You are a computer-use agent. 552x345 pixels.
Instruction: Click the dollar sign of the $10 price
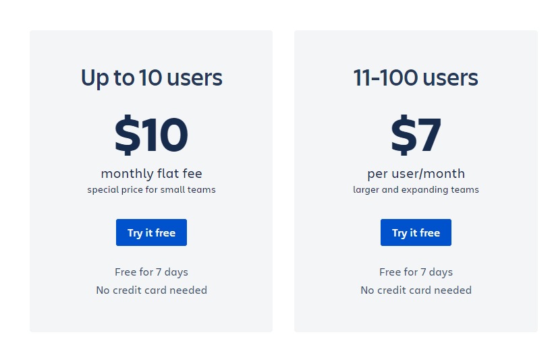(128, 135)
